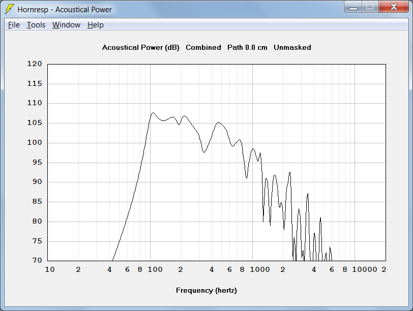Click the peak of the response curve near 100 Hz
This screenshot has height=311, width=413.
click(153, 113)
